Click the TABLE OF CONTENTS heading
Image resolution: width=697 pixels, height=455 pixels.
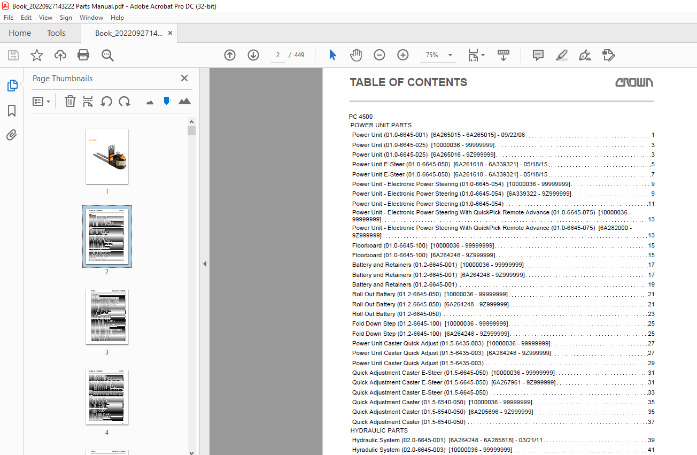408,82
